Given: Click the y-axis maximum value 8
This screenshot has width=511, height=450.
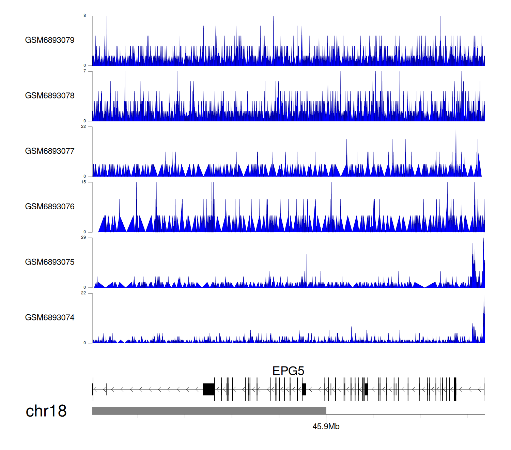Looking at the screenshot, I should click(x=85, y=16).
